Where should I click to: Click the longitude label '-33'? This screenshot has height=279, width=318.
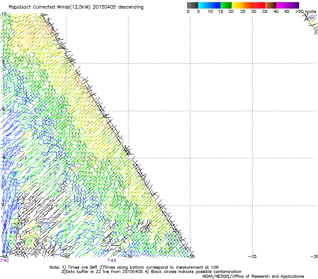253,257
